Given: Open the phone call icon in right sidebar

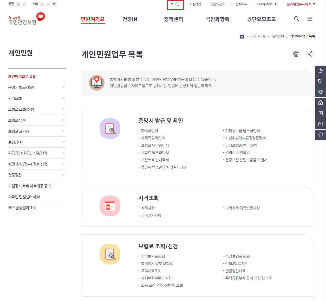Looking at the screenshot, I should [x=321, y=92].
